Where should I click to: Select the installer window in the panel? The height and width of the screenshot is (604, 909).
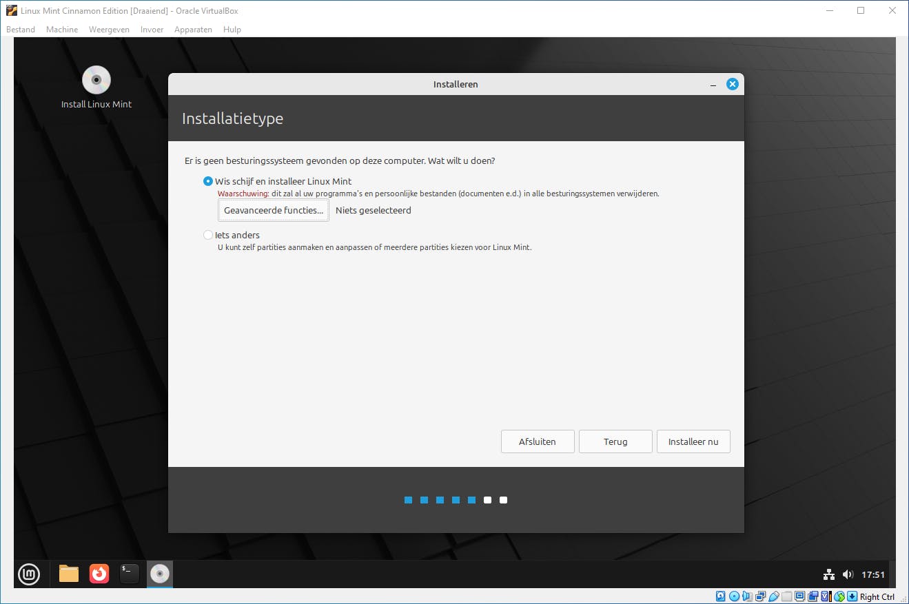pos(160,574)
